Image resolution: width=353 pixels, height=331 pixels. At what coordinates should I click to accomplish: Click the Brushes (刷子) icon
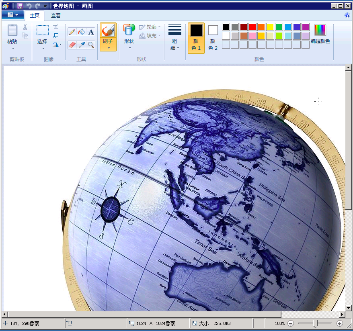click(108, 30)
